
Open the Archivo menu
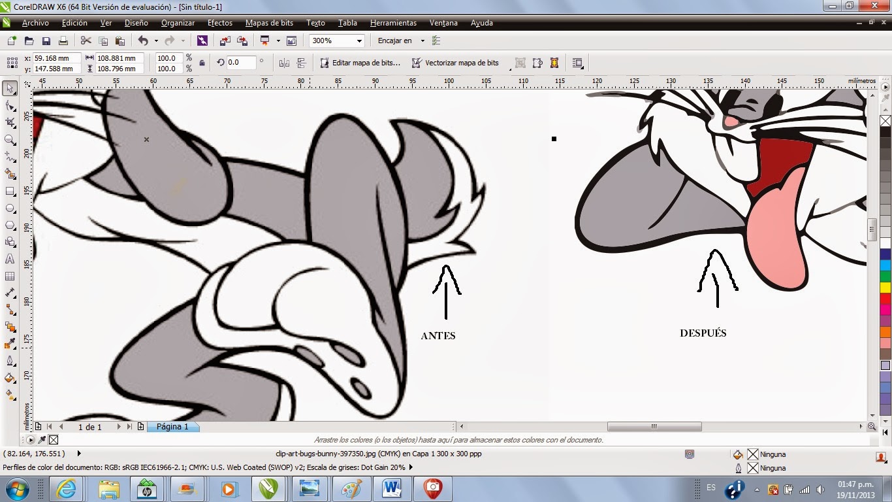pyautogui.click(x=35, y=23)
